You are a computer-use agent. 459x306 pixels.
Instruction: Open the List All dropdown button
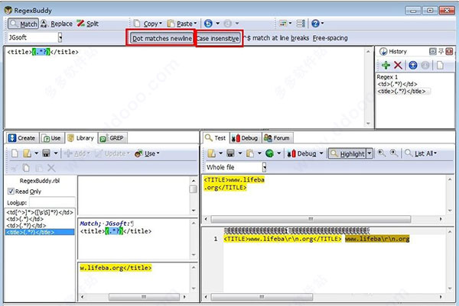coord(421,153)
